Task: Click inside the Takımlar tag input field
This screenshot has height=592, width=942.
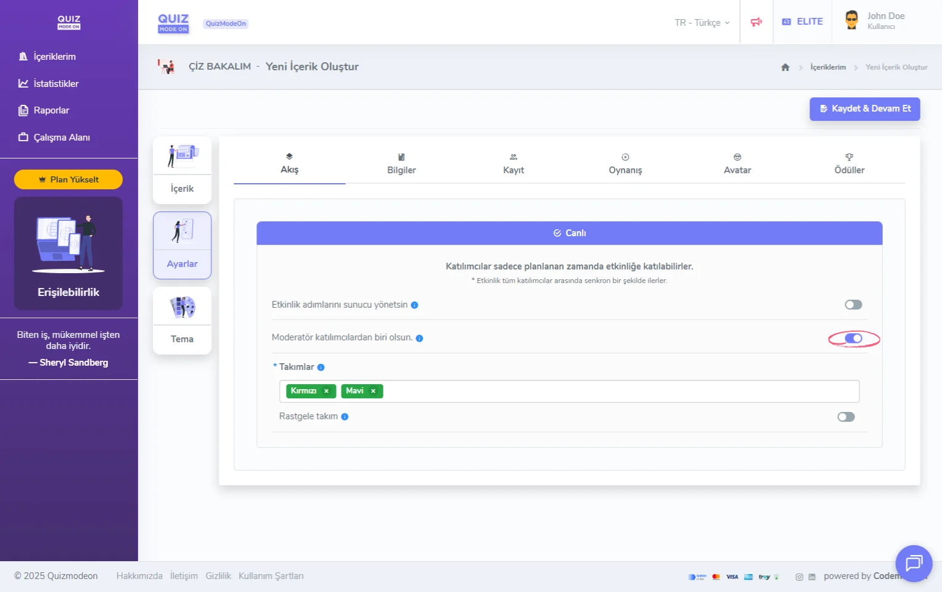Action: click(x=616, y=391)
